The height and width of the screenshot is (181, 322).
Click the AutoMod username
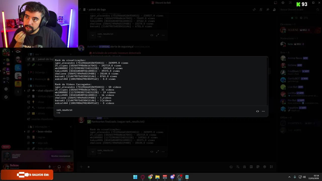coord(93,47)
